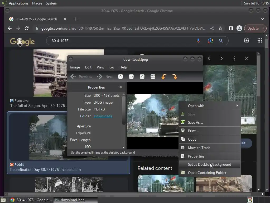Screen dimensions: 270x203
Task: Click the fit image to window icon
Action: pyautogui.click(x=153, y=77)
